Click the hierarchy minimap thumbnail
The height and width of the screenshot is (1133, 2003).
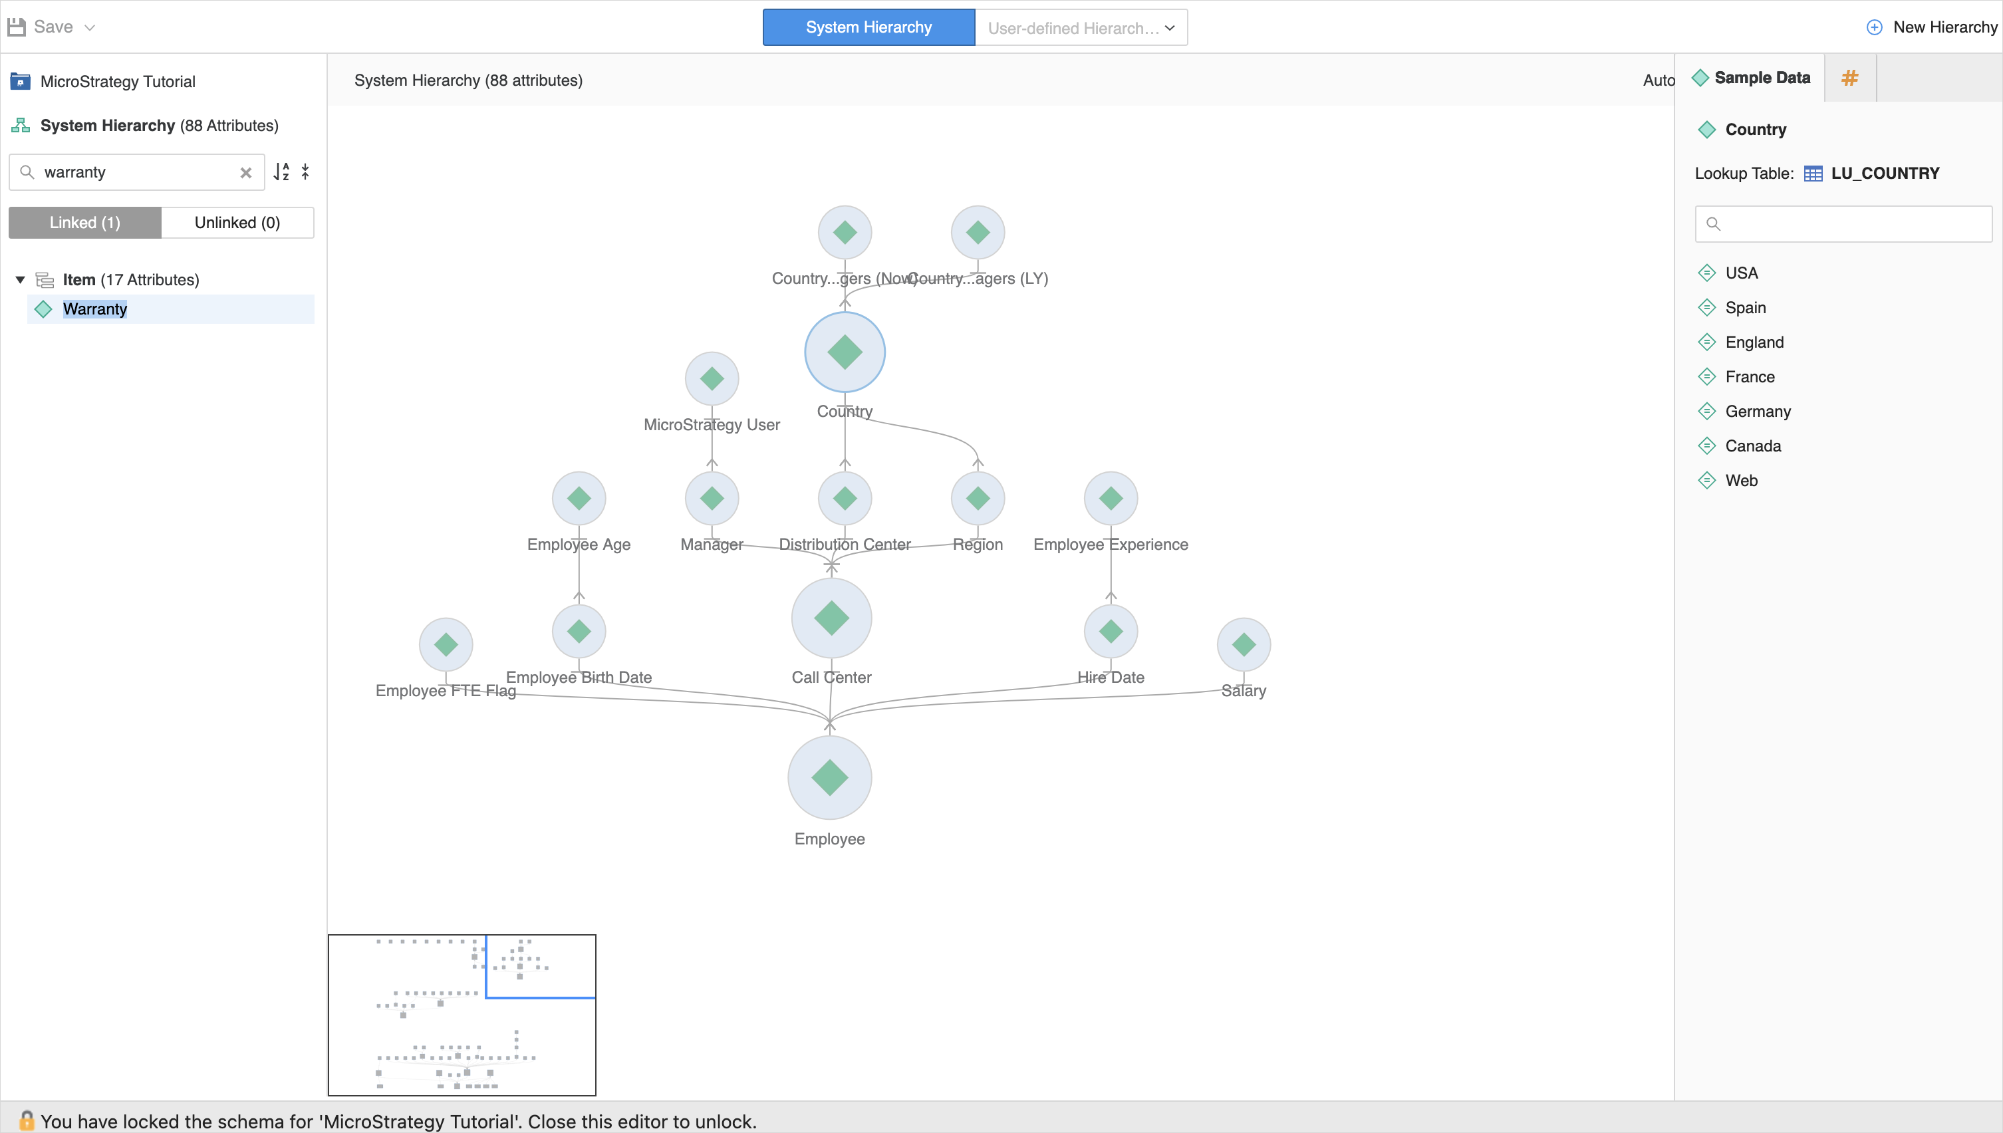click(x=462, y=1015)
